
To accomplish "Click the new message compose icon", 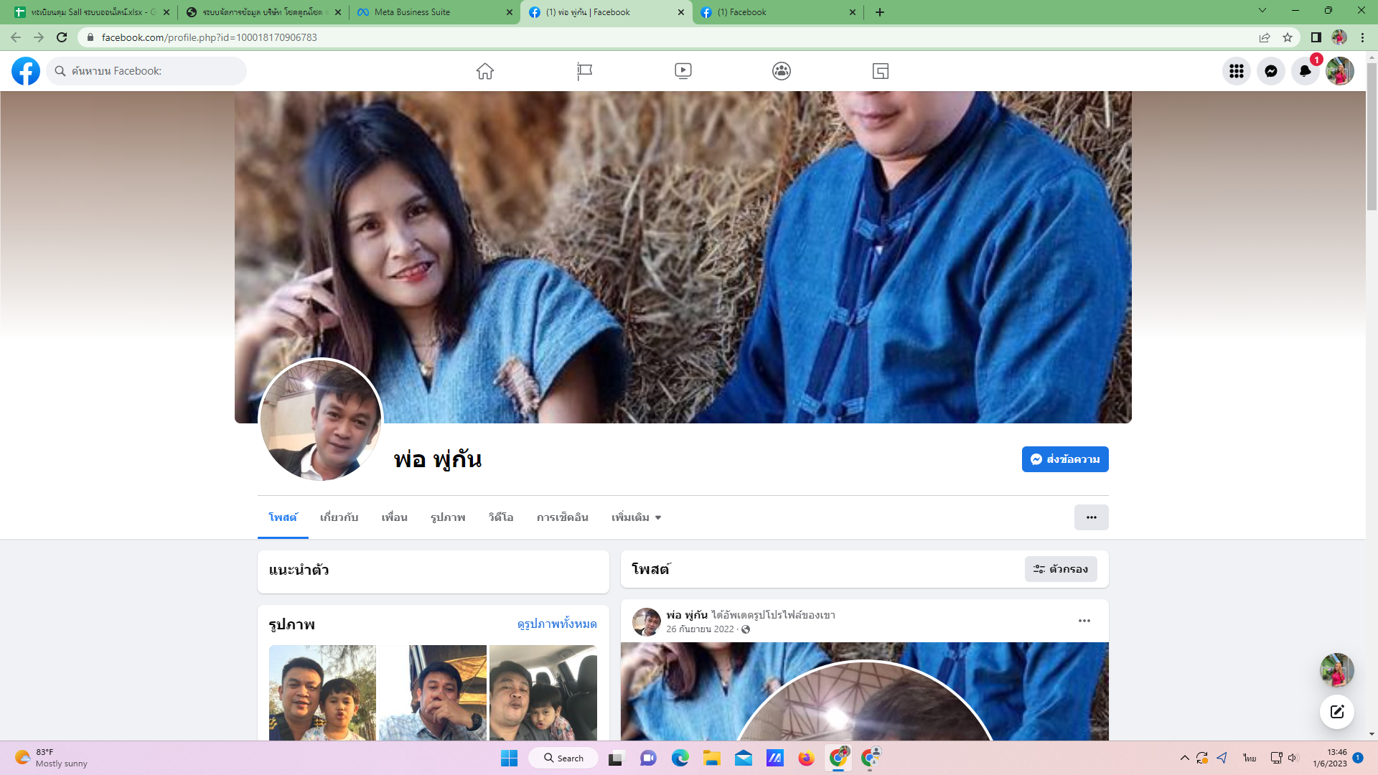I will (1336, 712).
